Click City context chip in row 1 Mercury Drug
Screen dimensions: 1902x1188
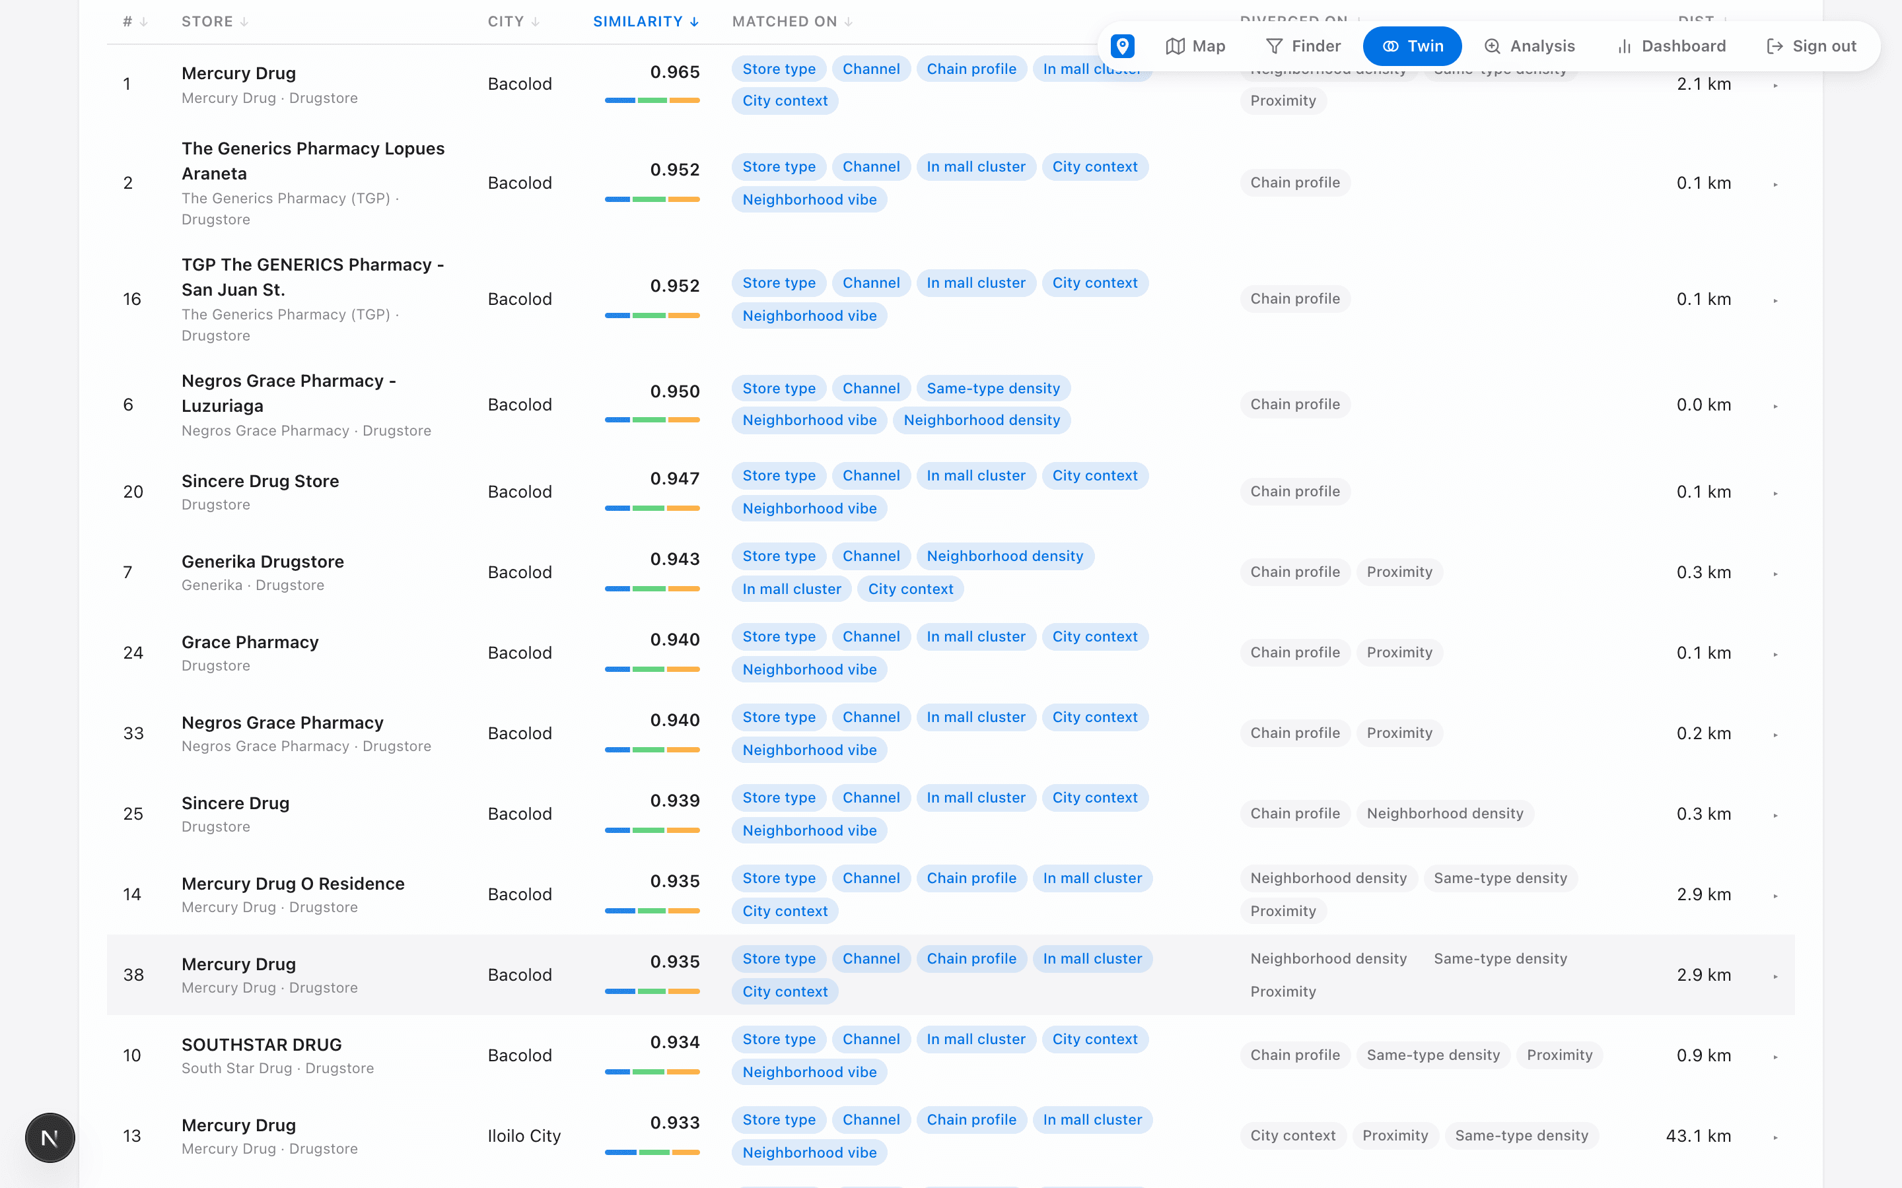(785, 100)
